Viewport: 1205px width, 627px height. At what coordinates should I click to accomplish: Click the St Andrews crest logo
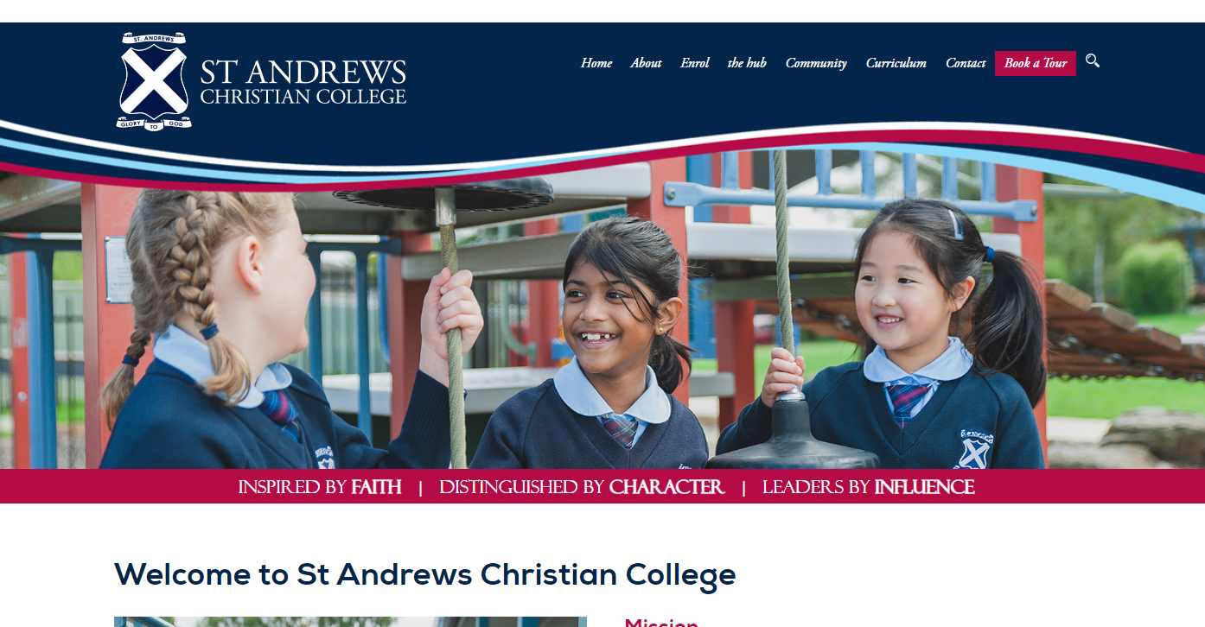click(154, 82)
